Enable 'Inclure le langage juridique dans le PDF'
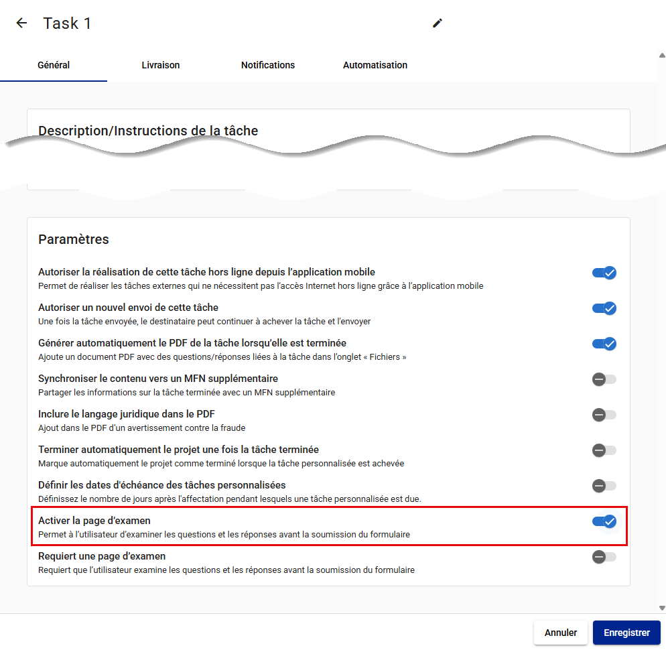The image size is (666, 650). coord(604,415)
